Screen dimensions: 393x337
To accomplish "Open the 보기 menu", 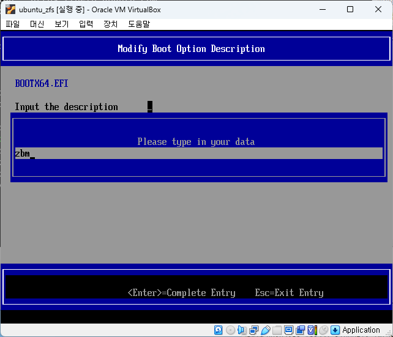I will click(61, 24).
